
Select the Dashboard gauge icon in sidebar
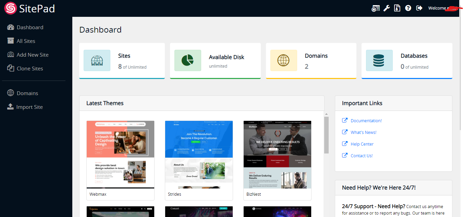[x=11, y=27]
